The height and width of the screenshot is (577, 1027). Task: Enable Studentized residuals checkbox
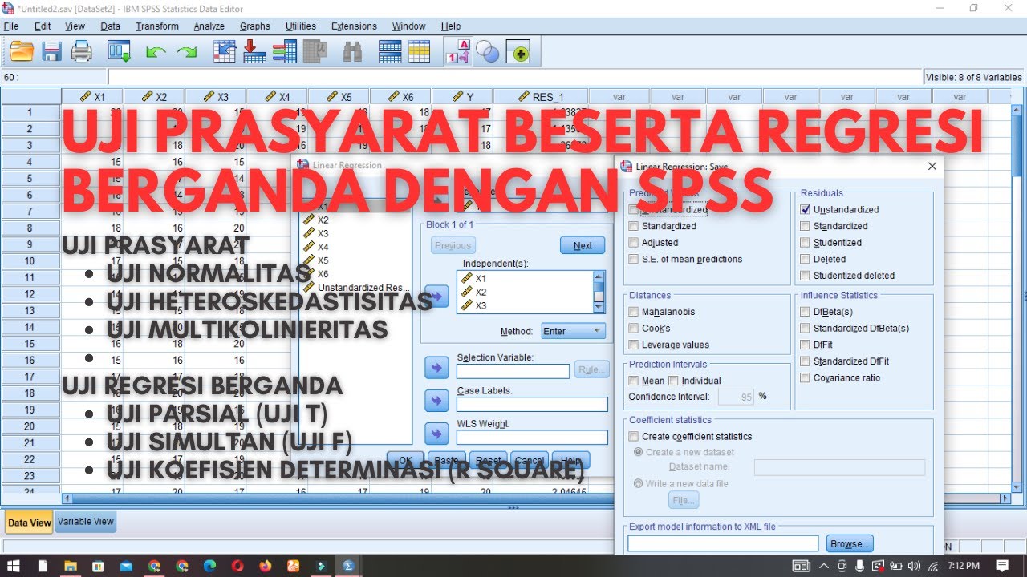806,242
